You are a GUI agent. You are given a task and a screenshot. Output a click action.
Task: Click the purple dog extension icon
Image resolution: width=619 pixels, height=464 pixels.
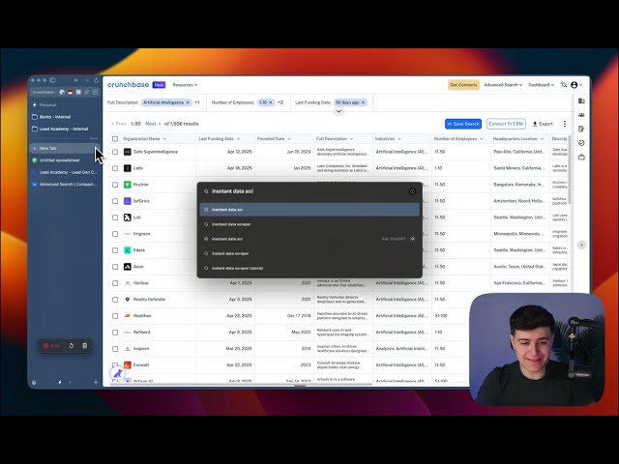tap(118, 372)
